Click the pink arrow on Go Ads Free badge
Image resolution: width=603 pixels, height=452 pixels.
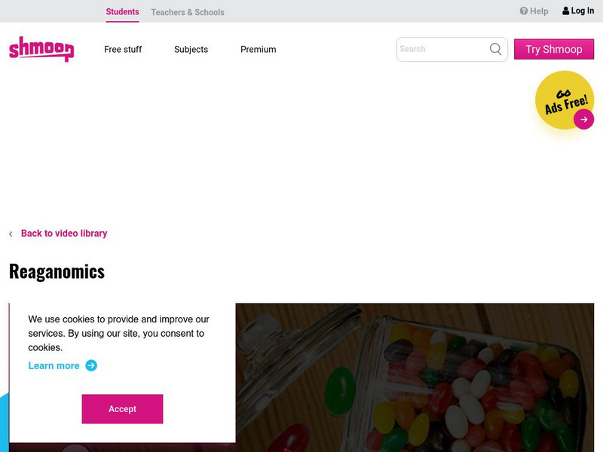pyautogui.click(x=583, y=119)
